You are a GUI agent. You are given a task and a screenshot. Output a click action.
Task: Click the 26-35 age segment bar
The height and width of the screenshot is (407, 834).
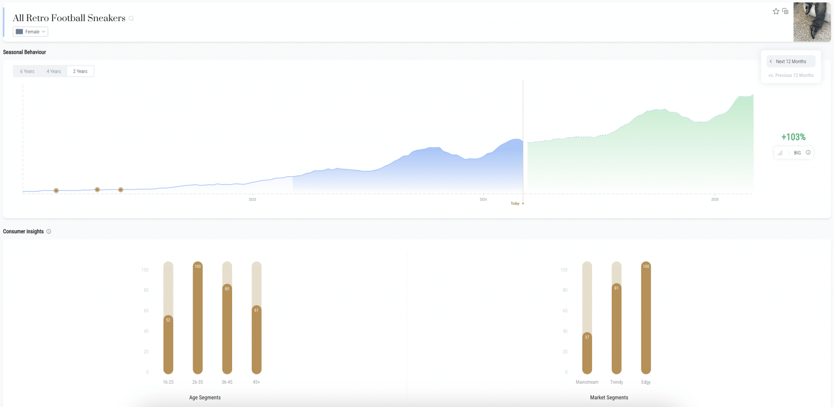[198, 317]
